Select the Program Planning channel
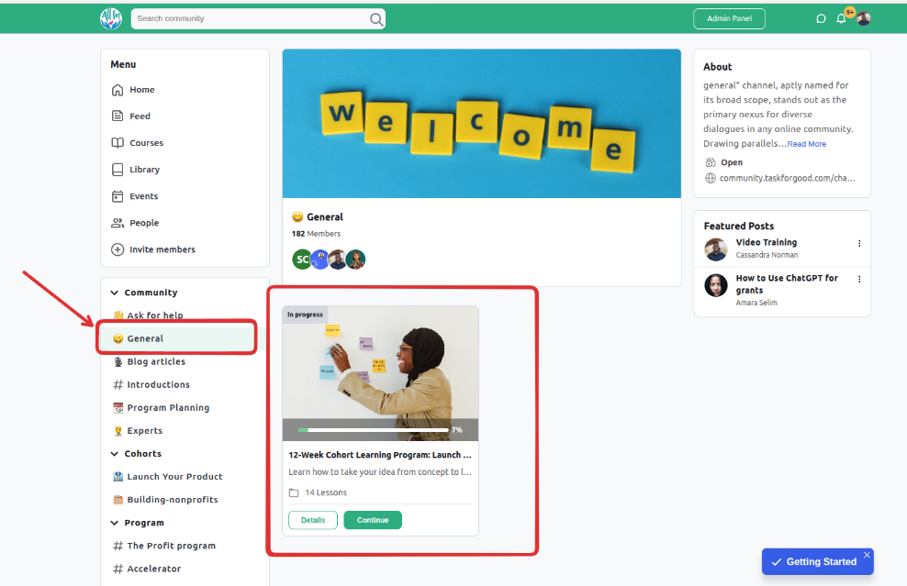 pos(168,408)
